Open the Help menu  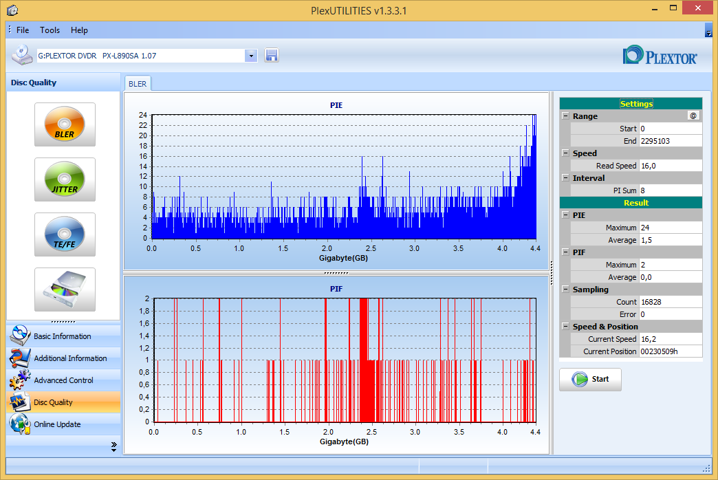[x=79, y=30]
